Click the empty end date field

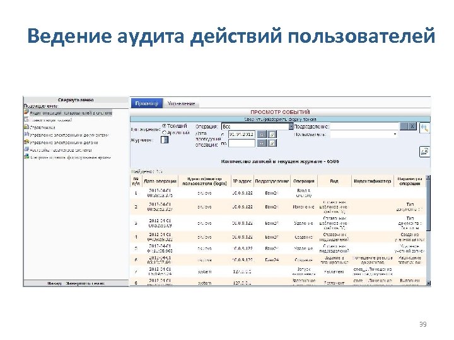point(242,143)
